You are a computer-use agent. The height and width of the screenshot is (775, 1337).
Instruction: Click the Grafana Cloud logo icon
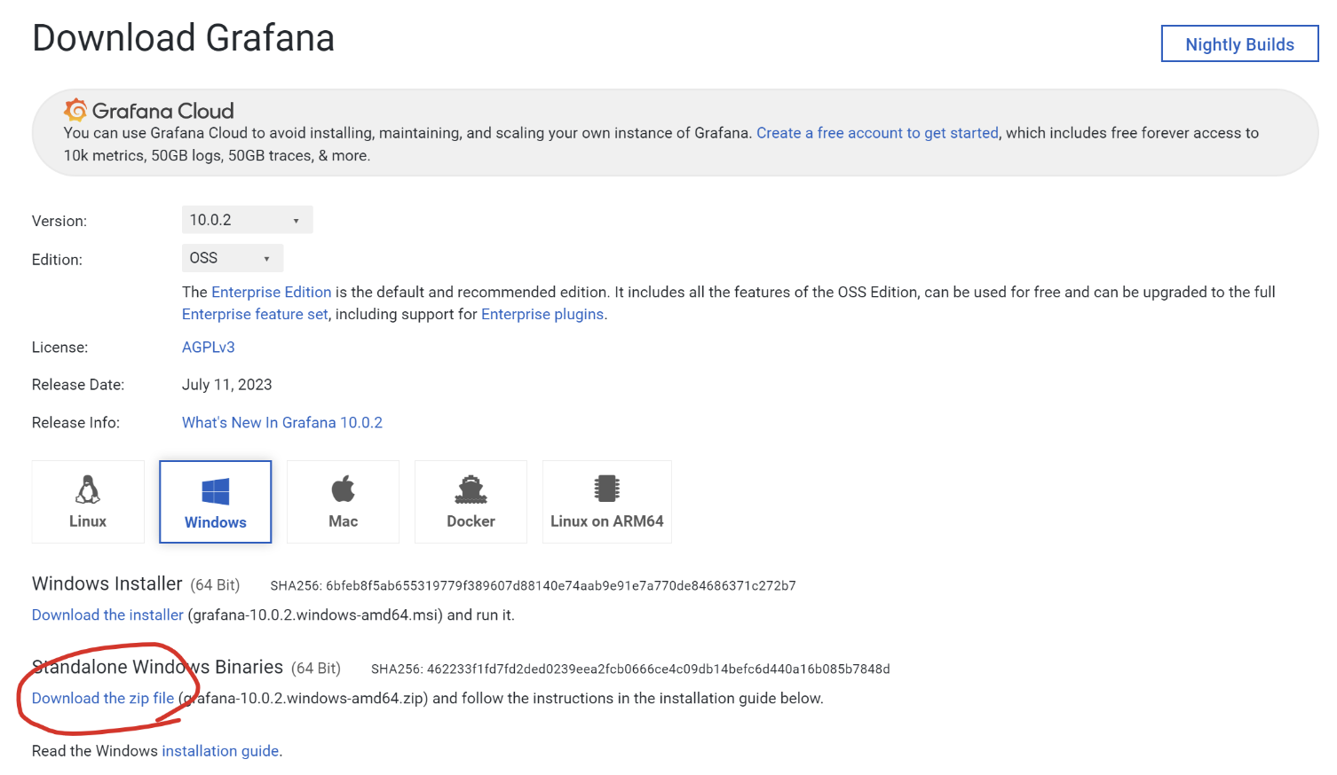point(75,110)
